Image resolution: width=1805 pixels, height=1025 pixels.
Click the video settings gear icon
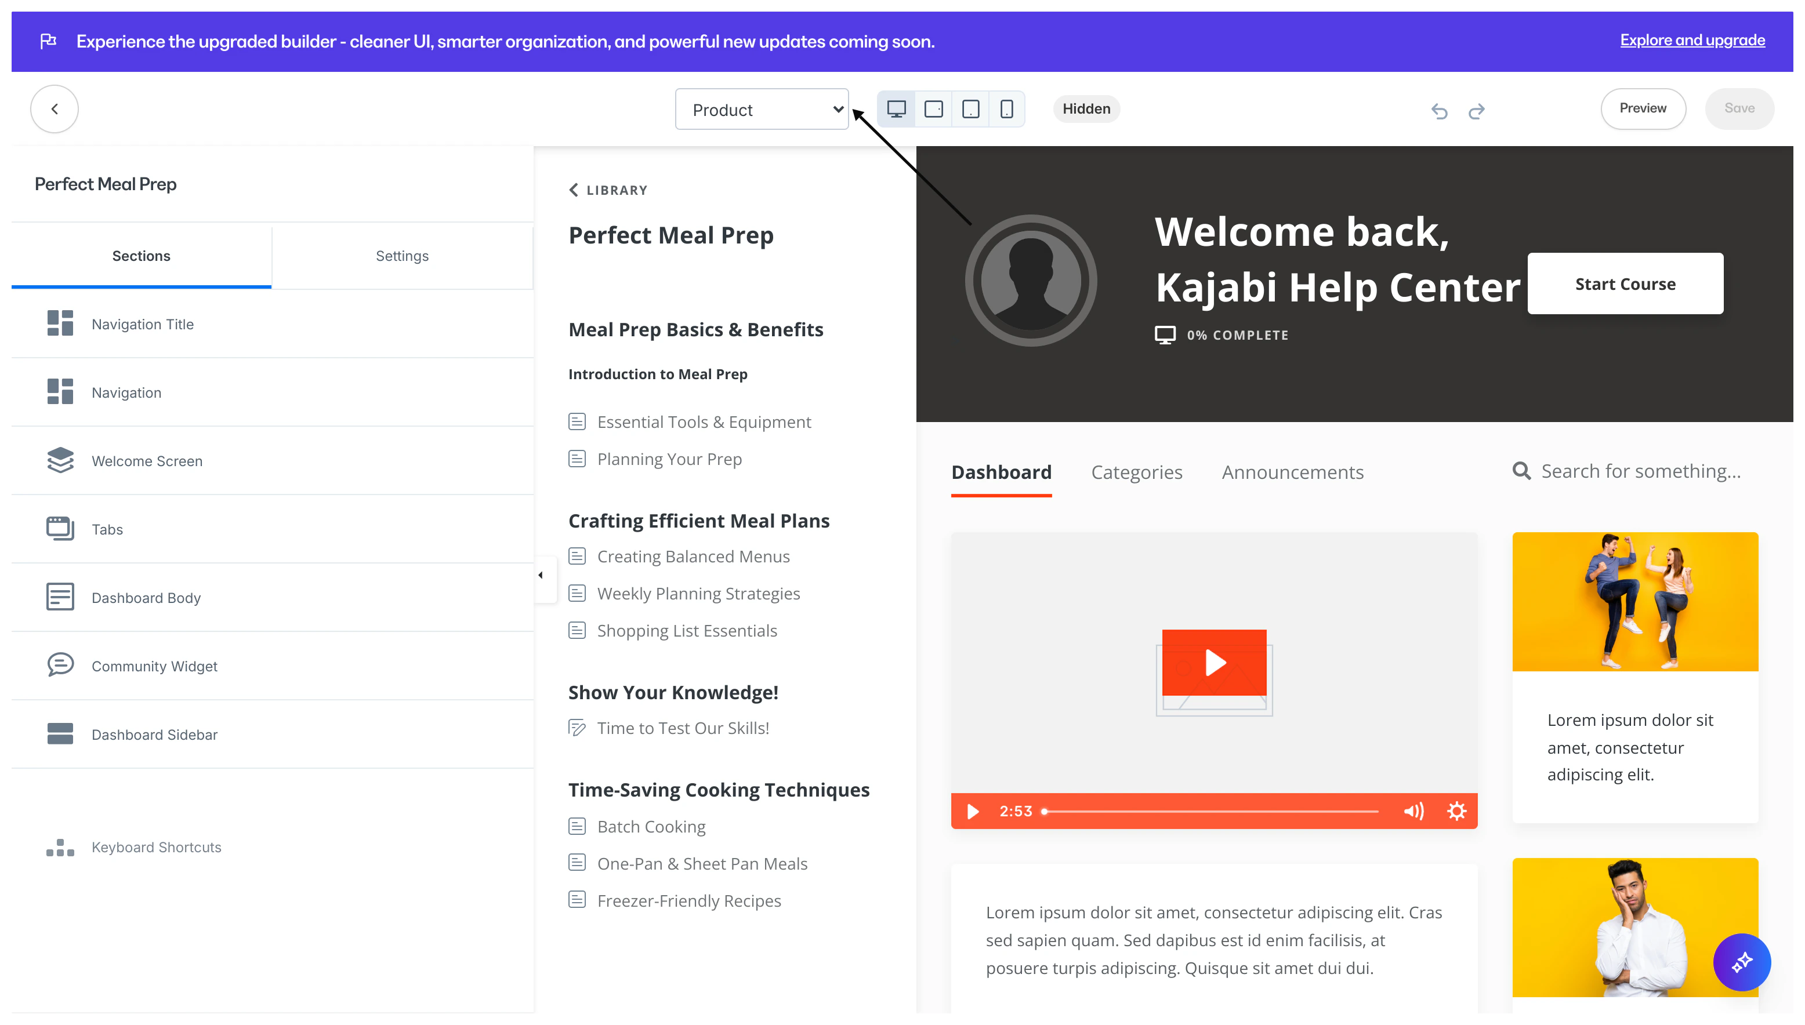[x=1456, y=812]
